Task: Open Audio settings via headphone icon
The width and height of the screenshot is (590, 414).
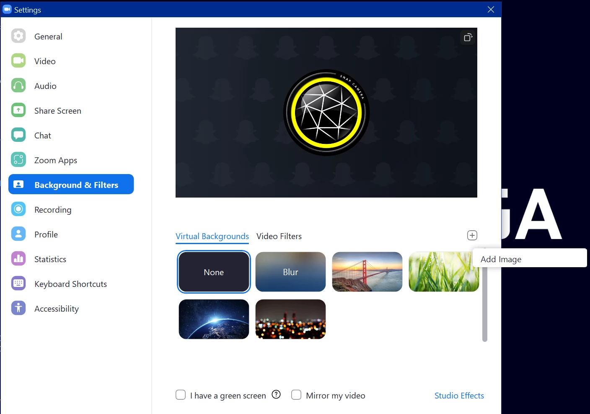Action: pos(18,86)
